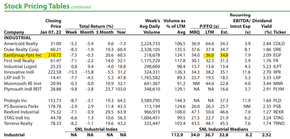Click the 'SNL Industrial Index' label
Image resolution: width=290 pixels, height=139 pixels.
tap(96, 129)
